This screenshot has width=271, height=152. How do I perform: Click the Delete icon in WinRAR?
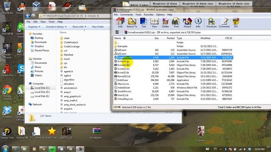(165, 22)
